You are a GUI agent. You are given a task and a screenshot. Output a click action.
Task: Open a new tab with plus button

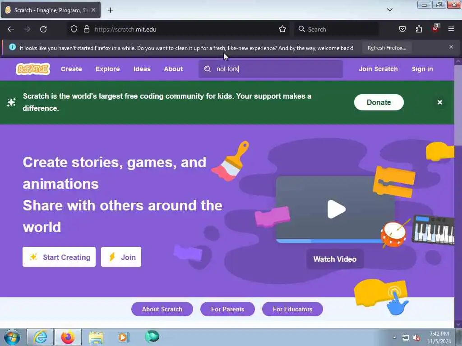pos(110,10)
